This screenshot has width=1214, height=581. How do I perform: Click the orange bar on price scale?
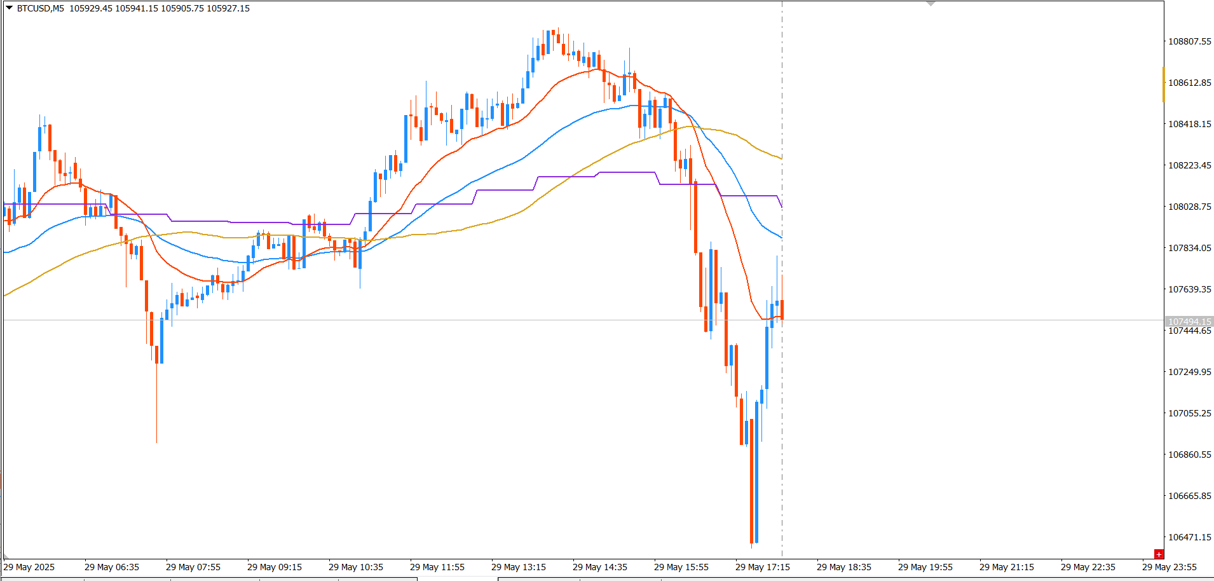click(x=1164, y=85)
